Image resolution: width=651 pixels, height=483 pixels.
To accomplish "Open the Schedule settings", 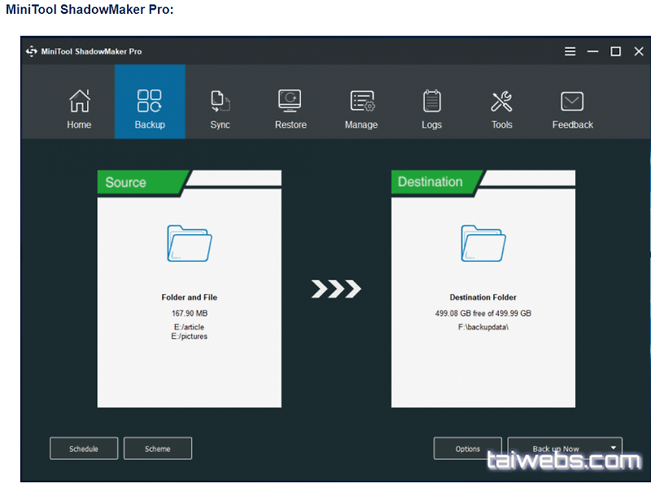I will pyautogui.click(x=83, y=448).
